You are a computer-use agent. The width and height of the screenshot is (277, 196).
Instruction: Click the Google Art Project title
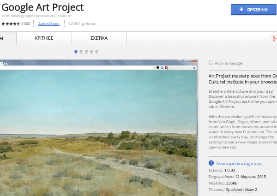(42, 7)
